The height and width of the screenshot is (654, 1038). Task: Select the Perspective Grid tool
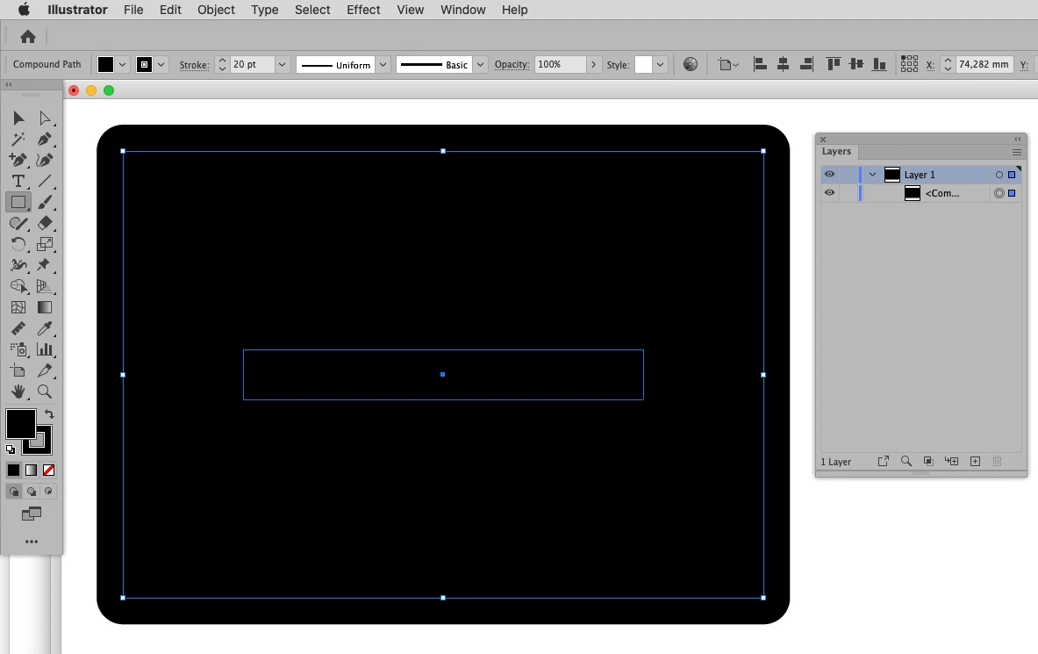[x=45, y=286]
